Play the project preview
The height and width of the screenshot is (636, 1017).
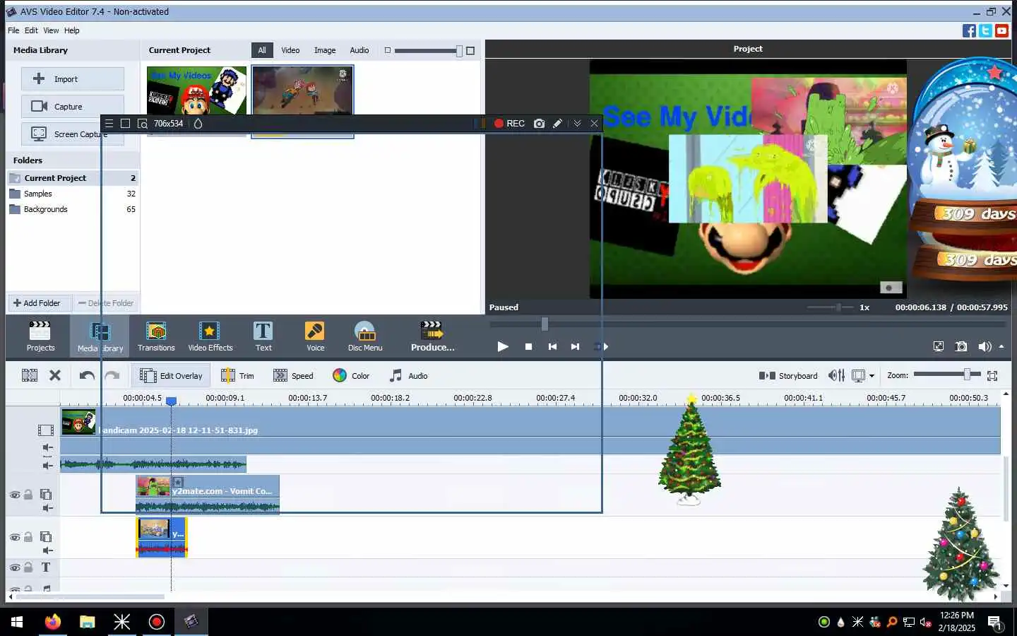click(503, 346)
